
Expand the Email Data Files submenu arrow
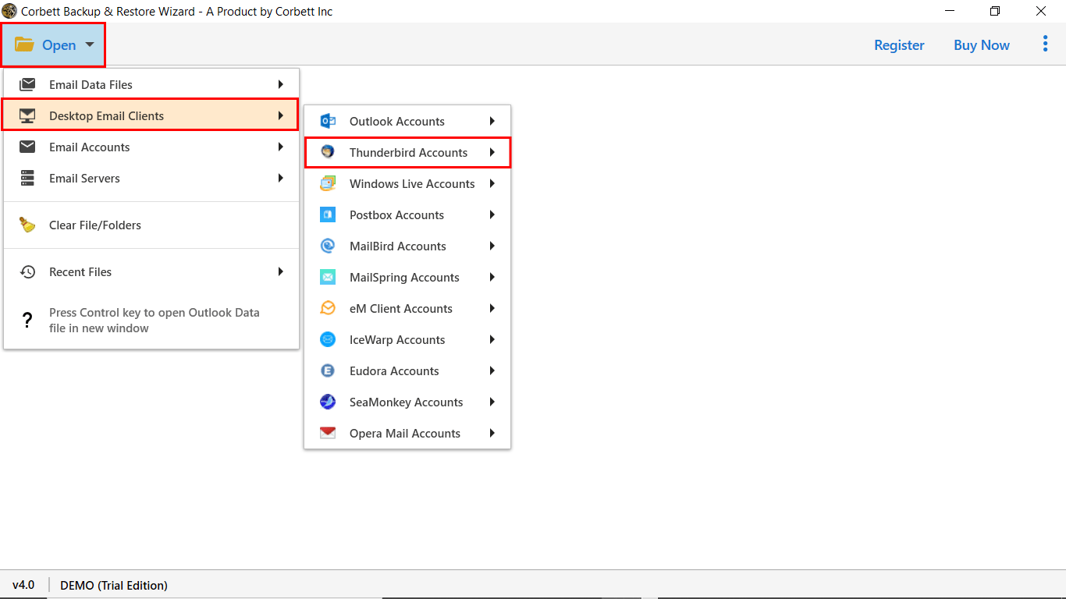point(280,84)
